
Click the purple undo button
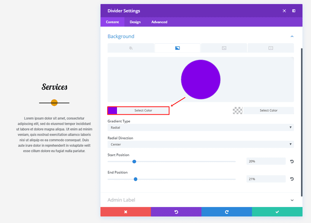(x=176, y=212)
